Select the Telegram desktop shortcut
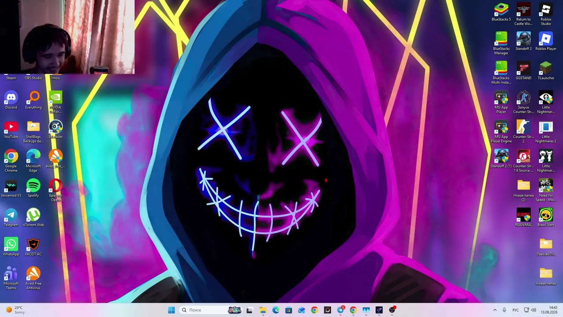The image size is (563, 317). point(11,218)
